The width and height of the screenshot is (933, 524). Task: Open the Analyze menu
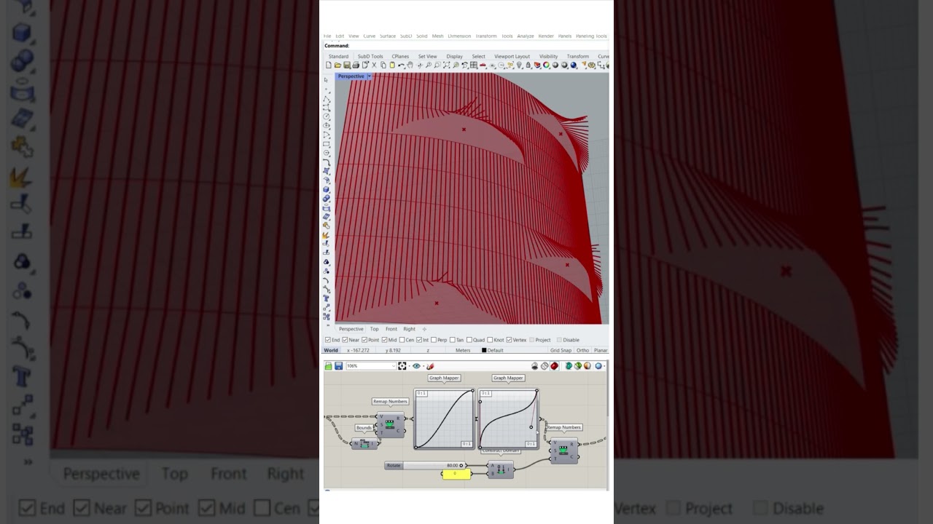click(x=526, y=36)
